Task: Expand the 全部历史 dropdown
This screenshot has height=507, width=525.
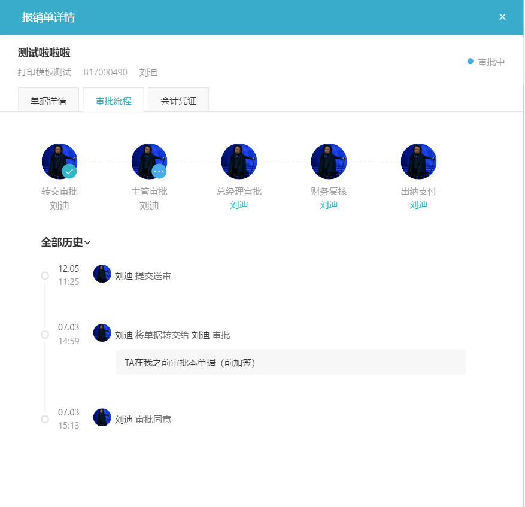Action: point(66,242)
